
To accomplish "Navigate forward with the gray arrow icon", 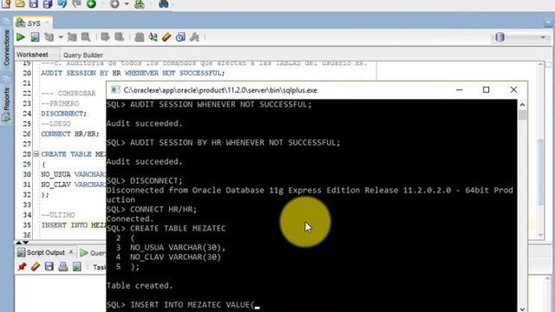I will (x=114, y=3).
